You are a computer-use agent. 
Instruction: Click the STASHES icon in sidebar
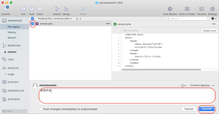pyautogui.click(x=4, y=82)
